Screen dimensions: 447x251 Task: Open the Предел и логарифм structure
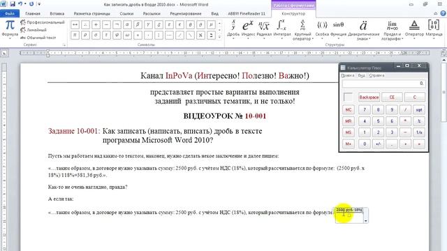click(x=392, y=30)
